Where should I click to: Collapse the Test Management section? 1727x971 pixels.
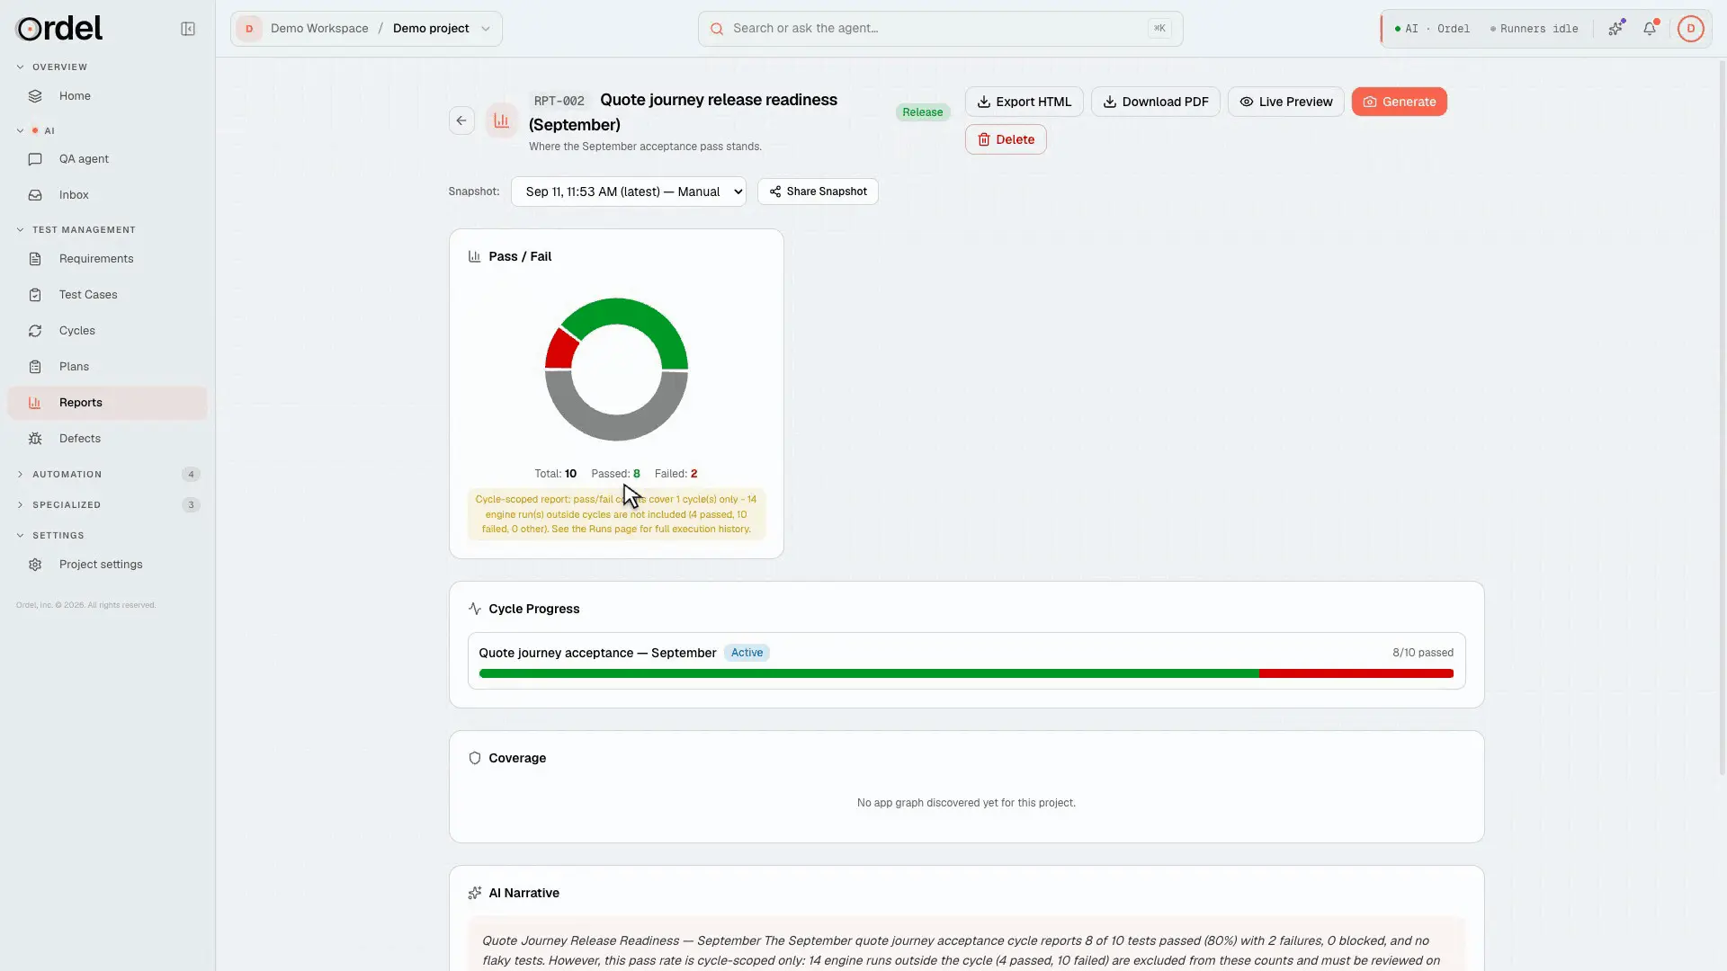click(76, 230)
